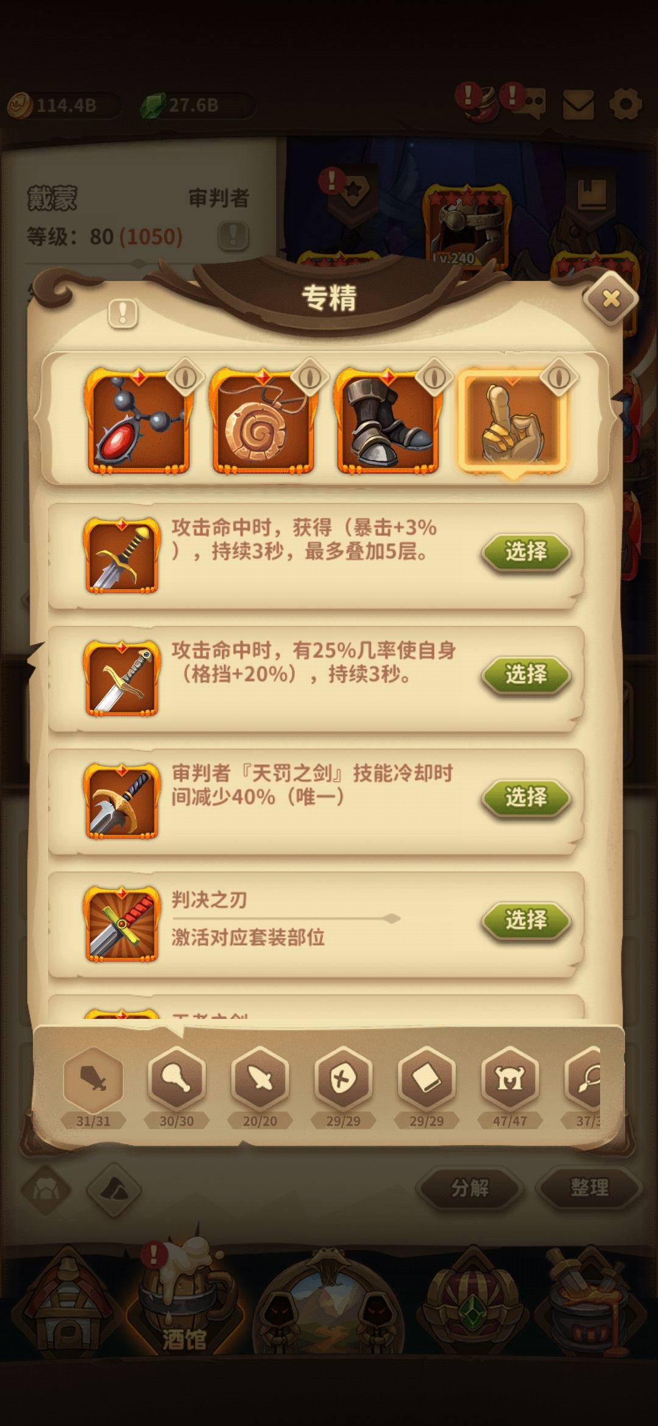
Task: Click the 判决之刃 sword thumbnail
Action: pos(122,924)
